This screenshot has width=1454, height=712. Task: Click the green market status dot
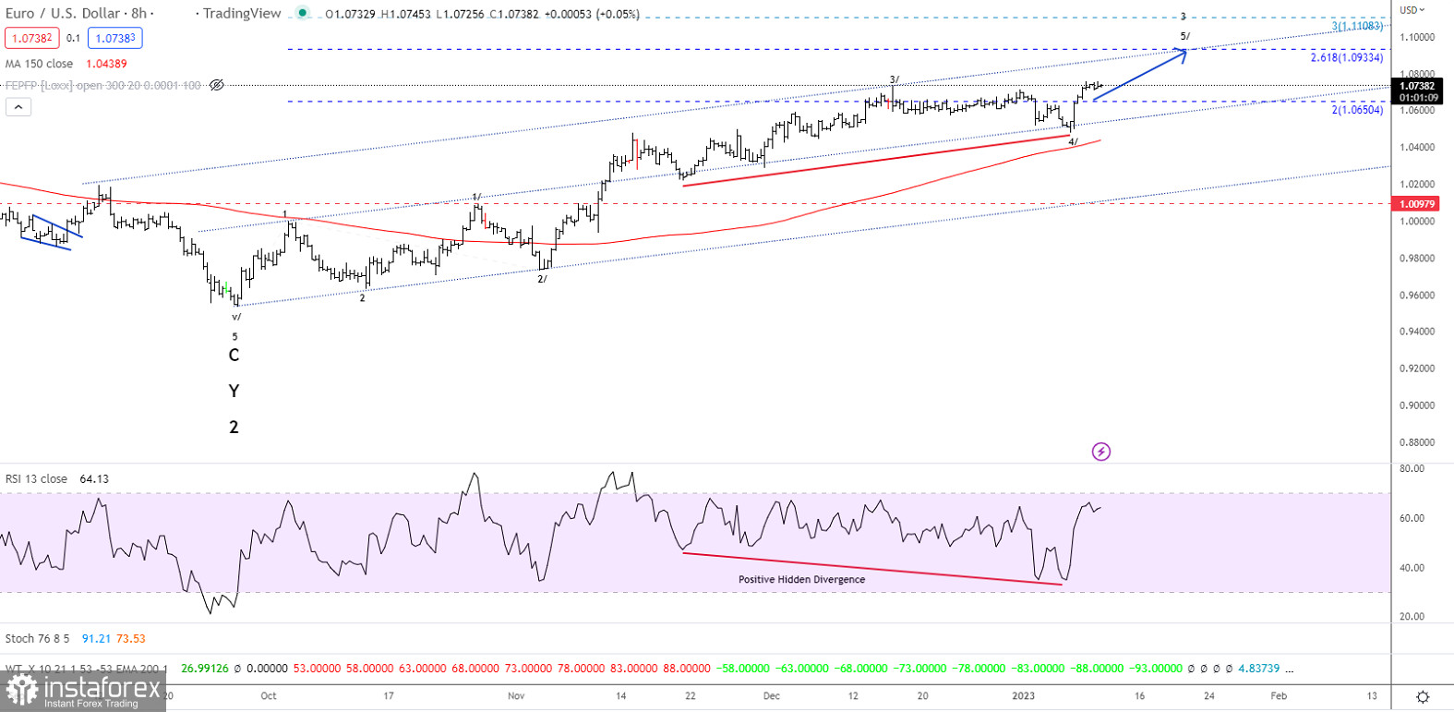[301, 14]
